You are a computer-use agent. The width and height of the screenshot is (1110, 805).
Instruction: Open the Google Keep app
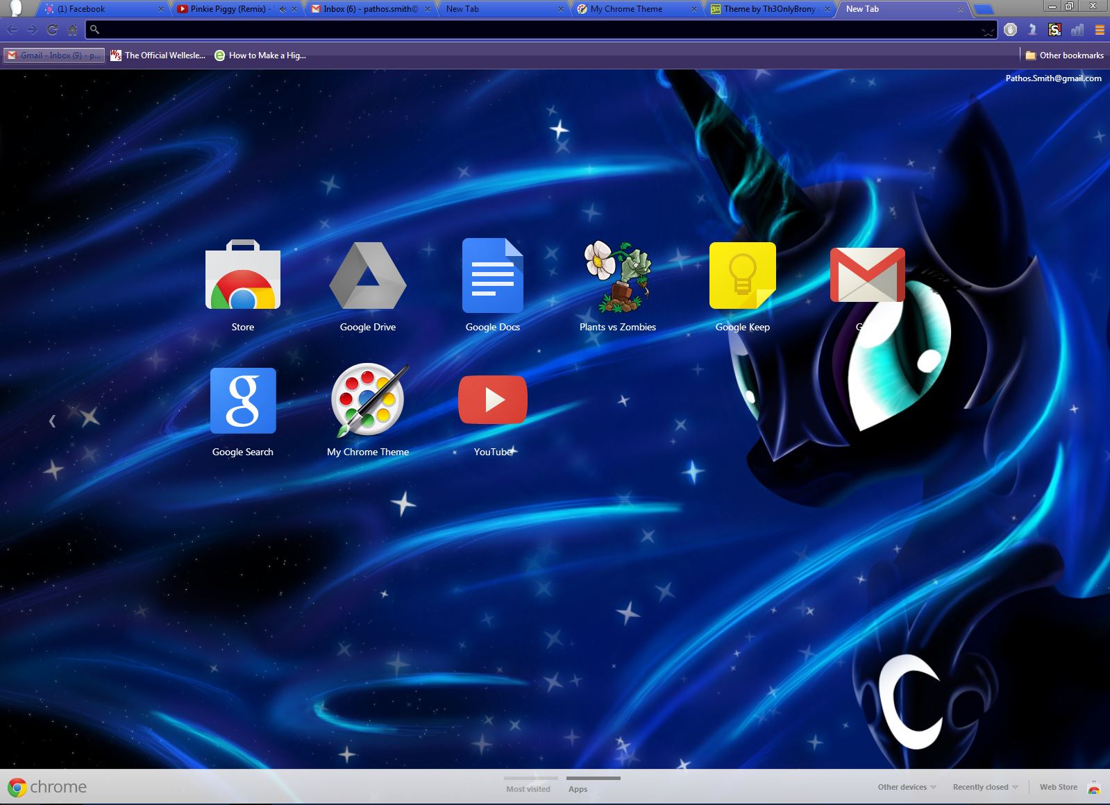click(743, 276)
